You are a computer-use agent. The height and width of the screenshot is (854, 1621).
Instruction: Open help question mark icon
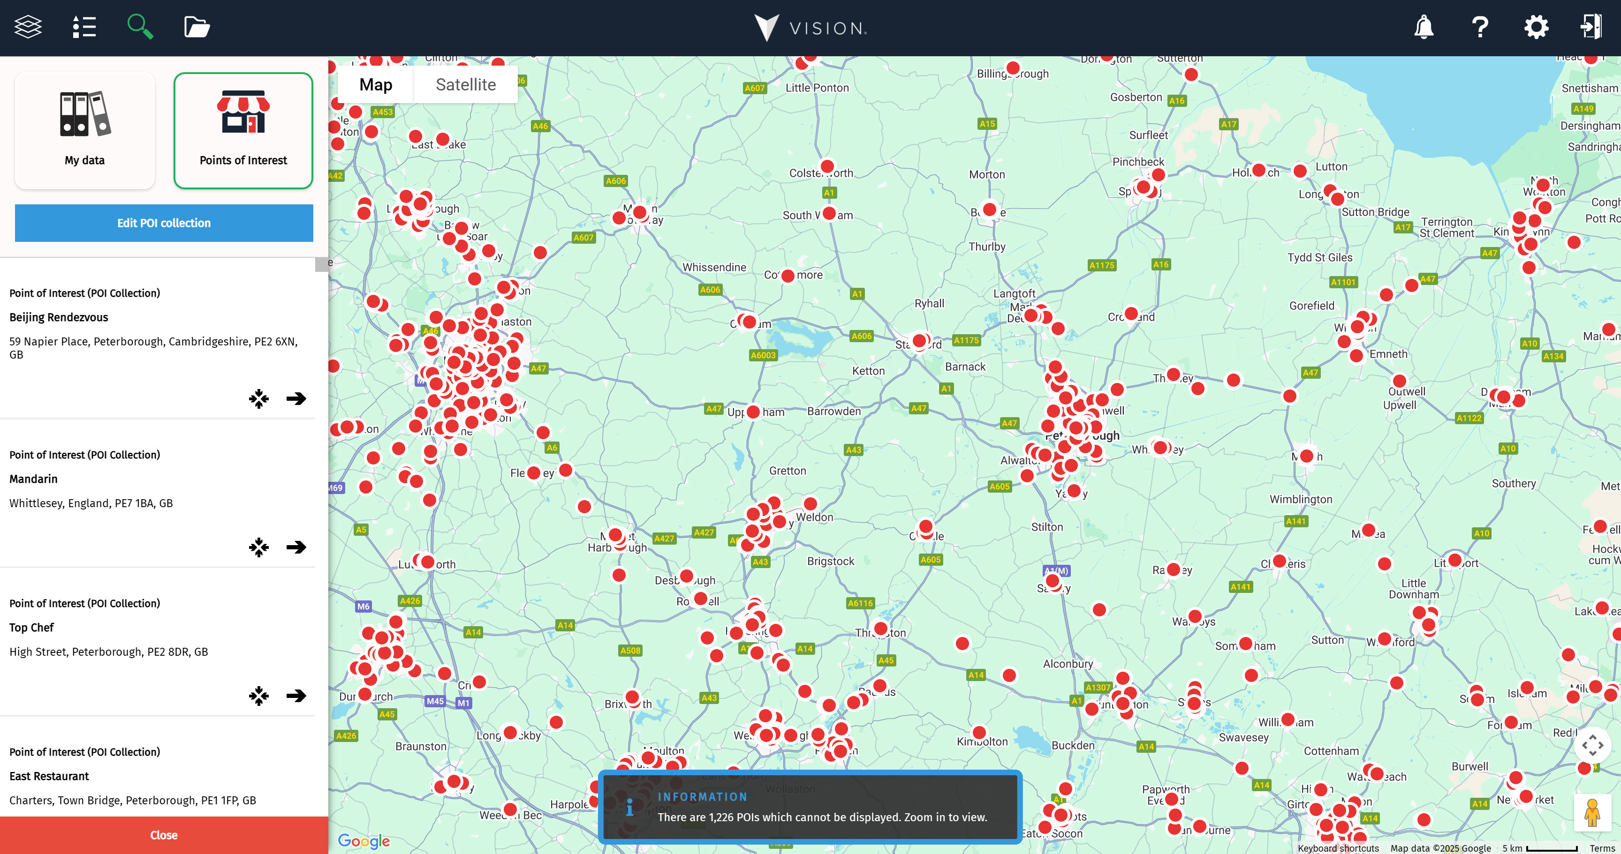pyautogui.click(x=1480, y=27)
